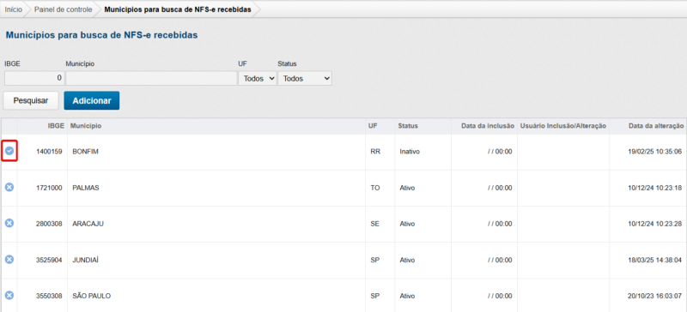687x312 pixels.
Task: Click the Pesquisar button
Action: 31,100
